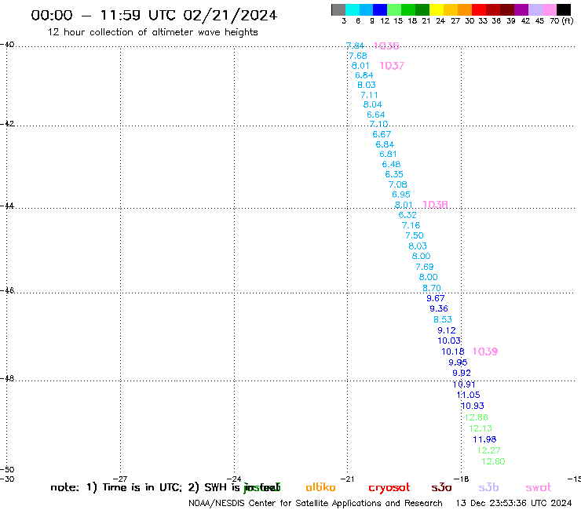The width and height of the screenshot is (581, 510).
Task: Select the 9.92 reading
Action: pyautogui.click(x=462, y=373)
